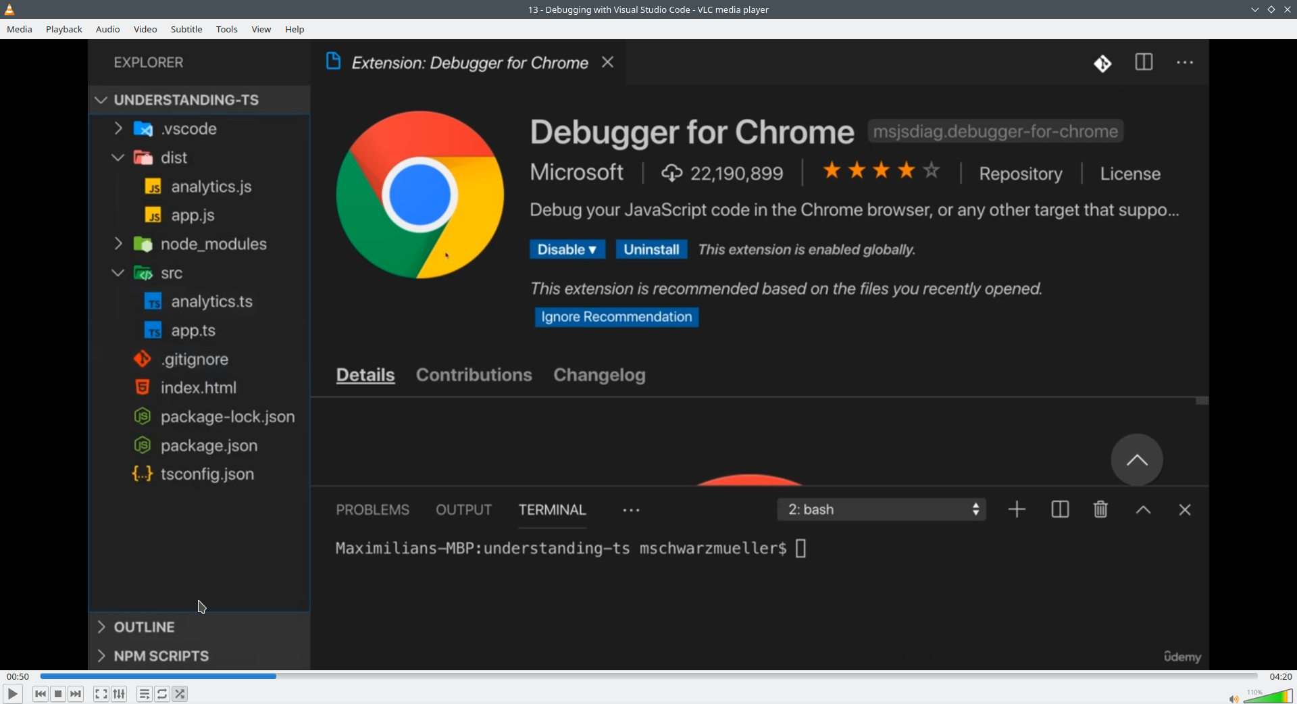This screenshot has height=704, width=1297.
Task: Open the Repository link
Action: tap(1021, 174)
